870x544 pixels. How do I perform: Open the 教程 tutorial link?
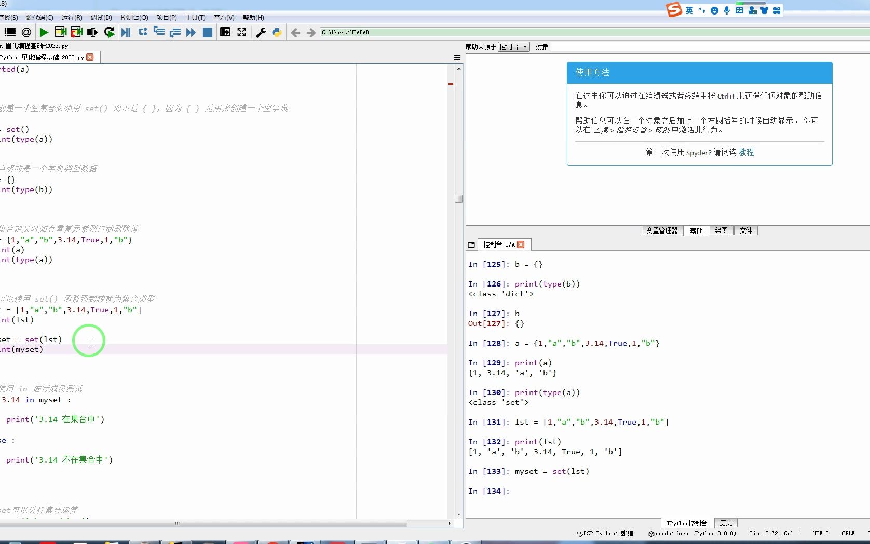746,152
